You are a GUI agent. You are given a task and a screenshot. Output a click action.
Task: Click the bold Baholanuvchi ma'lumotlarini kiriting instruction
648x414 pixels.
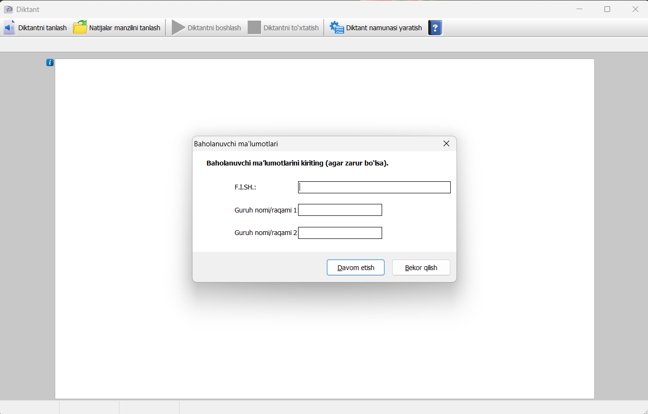pyautogui.click(x=297, y=163)
